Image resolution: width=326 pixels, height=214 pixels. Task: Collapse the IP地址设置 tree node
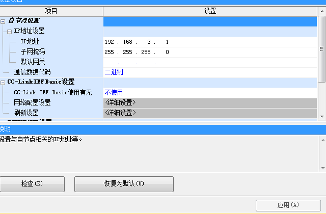[10, 32]
